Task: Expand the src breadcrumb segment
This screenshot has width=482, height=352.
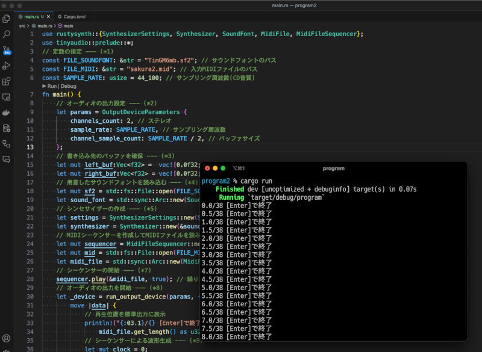Action: click(22, 26)
